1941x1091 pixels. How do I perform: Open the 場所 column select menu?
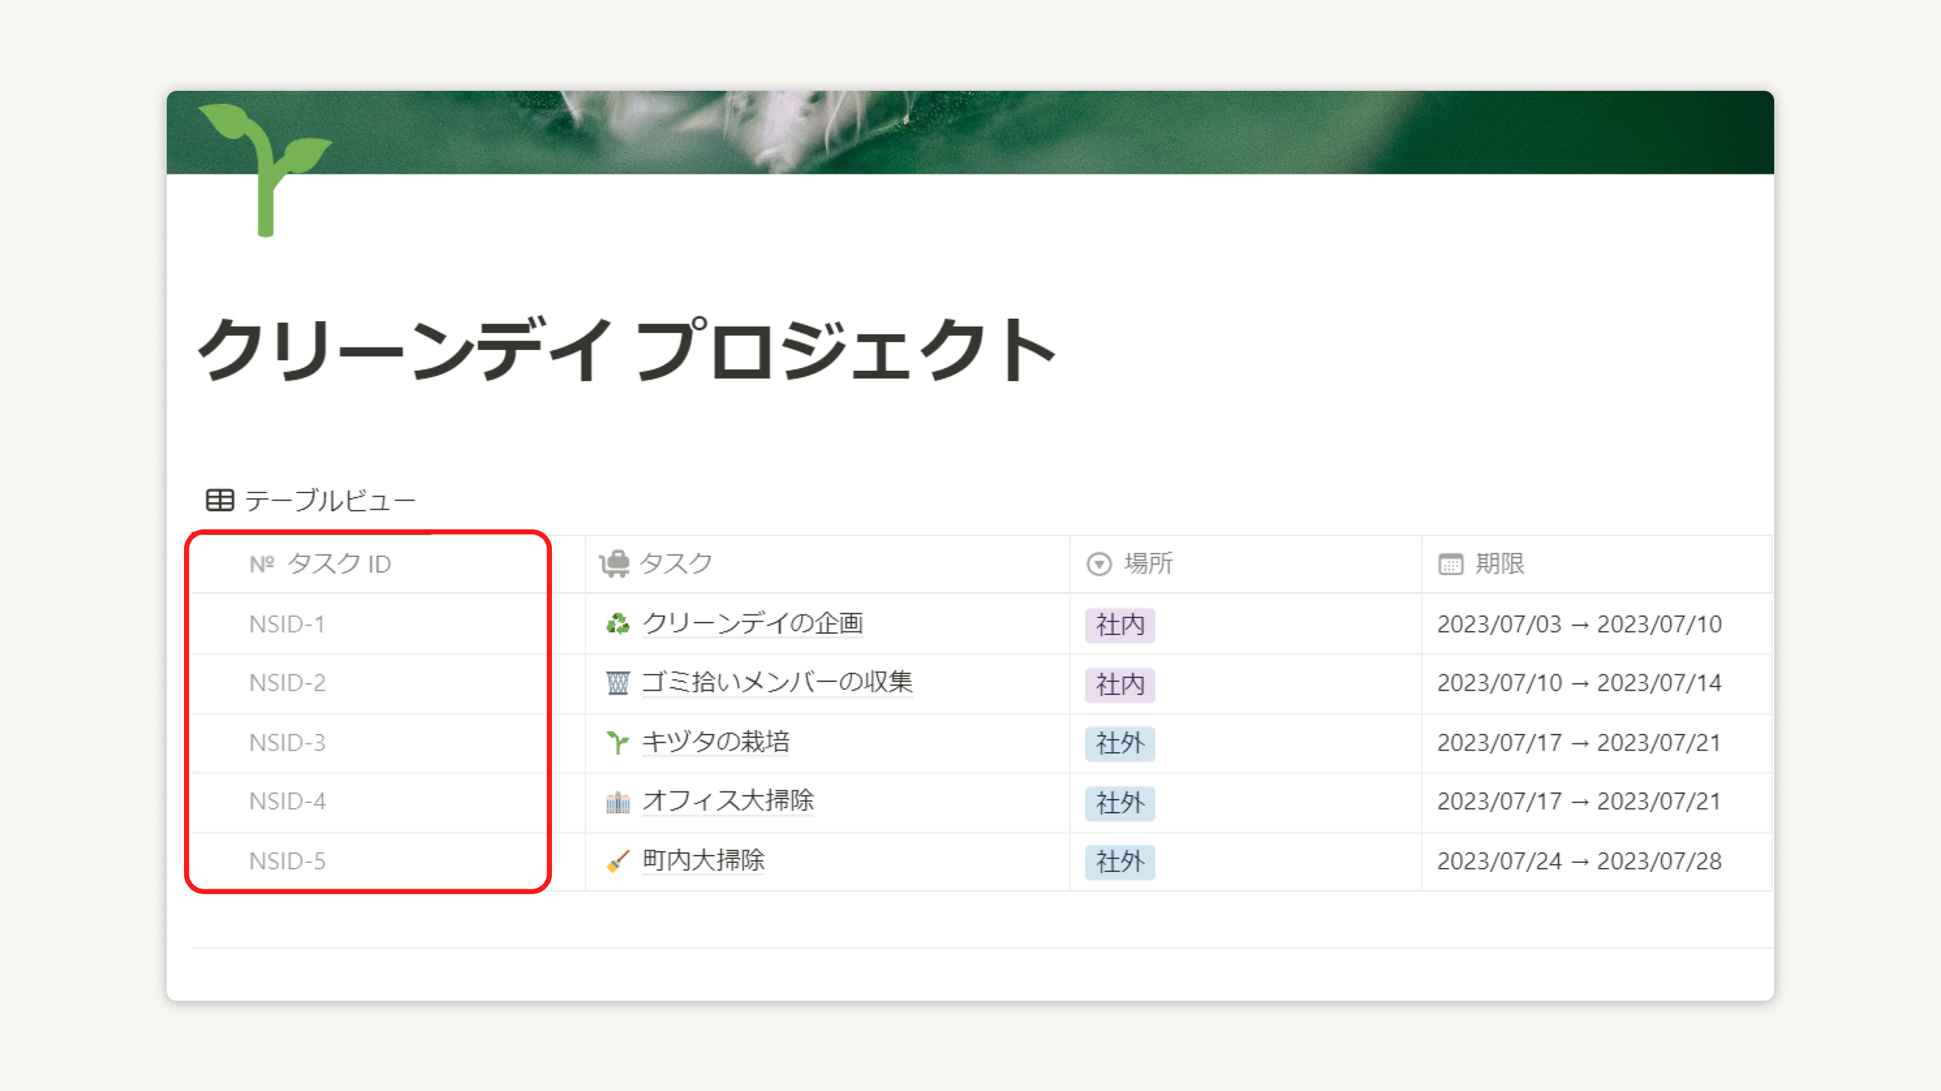pyautogui.click(x=1148, y=564)
